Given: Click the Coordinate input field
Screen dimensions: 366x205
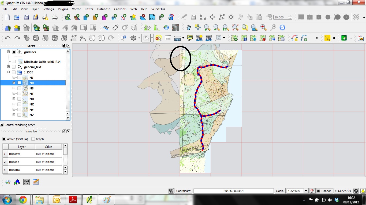Looking at the screenshot, I should [x=234, y=191].
